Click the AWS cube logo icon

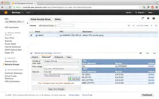coord(6,12)
